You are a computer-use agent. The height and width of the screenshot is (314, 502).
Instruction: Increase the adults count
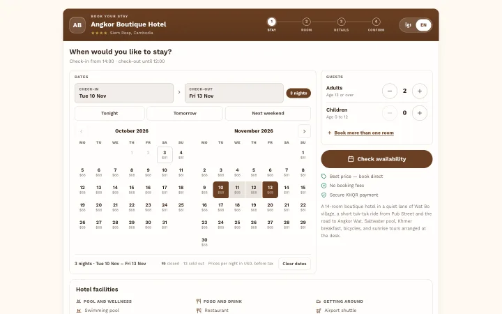[x=420, y=91]
